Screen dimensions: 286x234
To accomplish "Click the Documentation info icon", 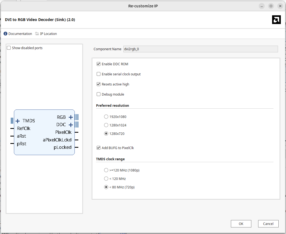I will [x=5, y=34].
